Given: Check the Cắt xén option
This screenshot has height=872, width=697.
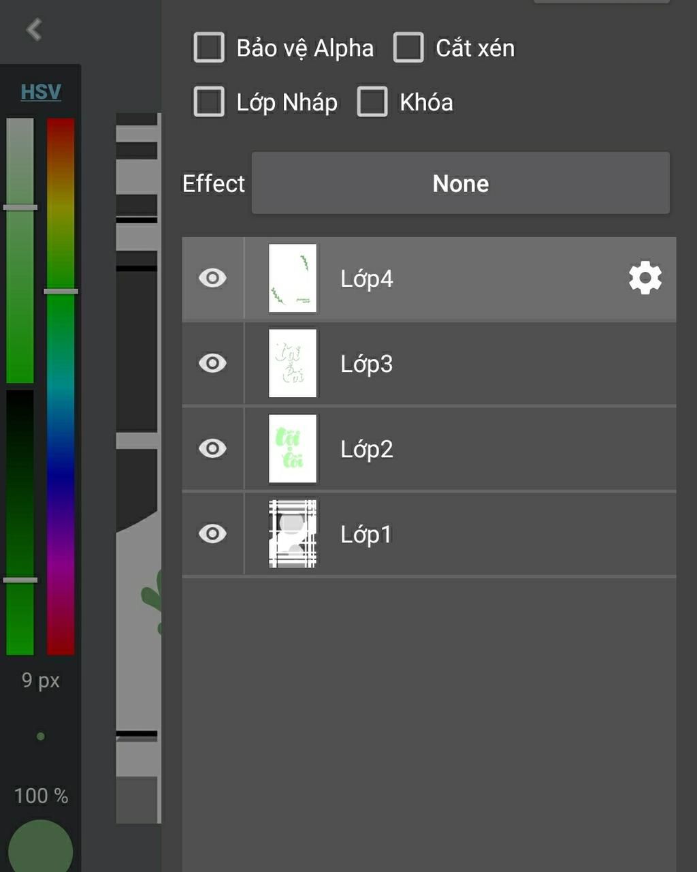Looking at the screenshot, I should tap(408, 48).
